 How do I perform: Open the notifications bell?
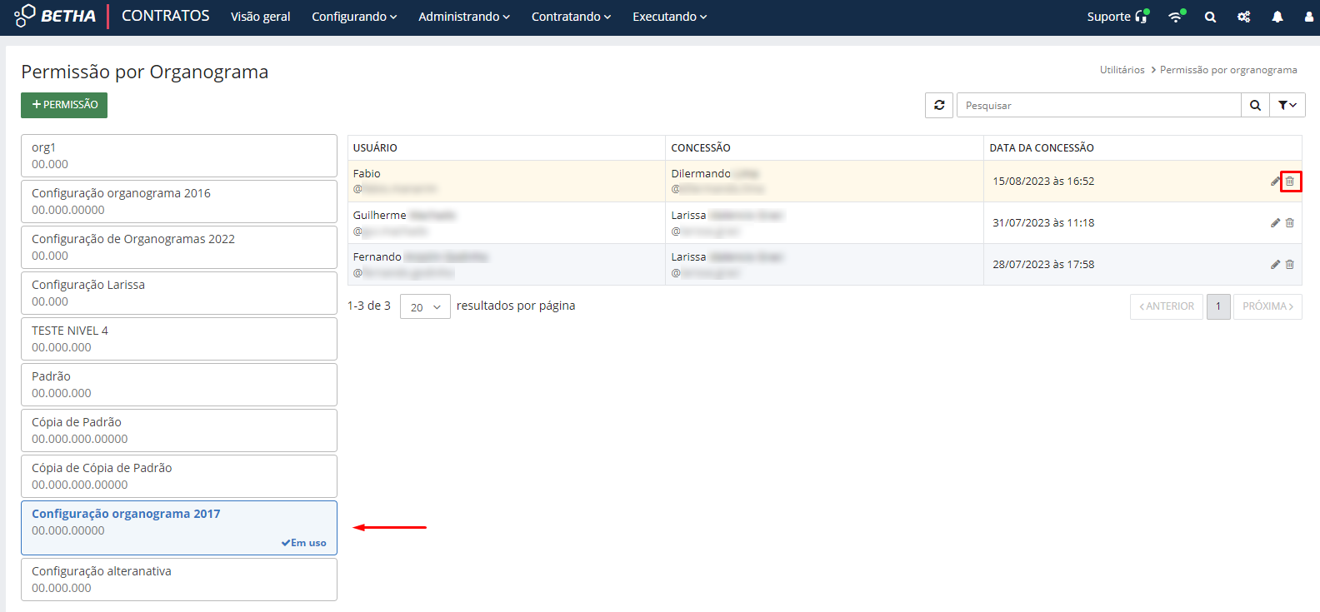(x=1277, y=17)
